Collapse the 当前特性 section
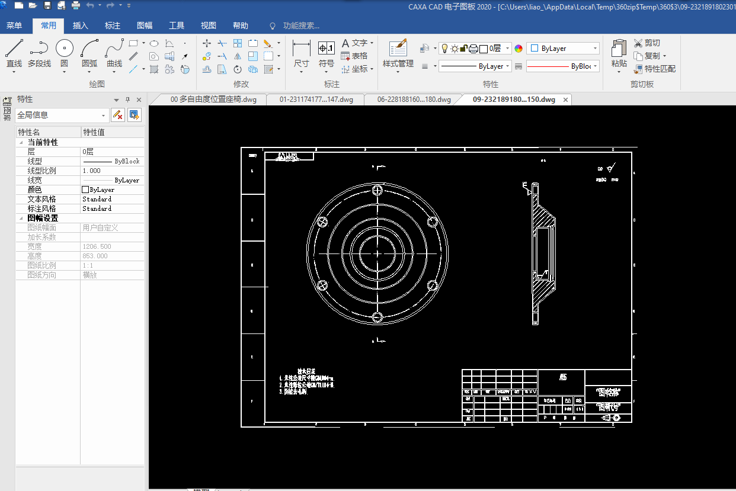 22,143
